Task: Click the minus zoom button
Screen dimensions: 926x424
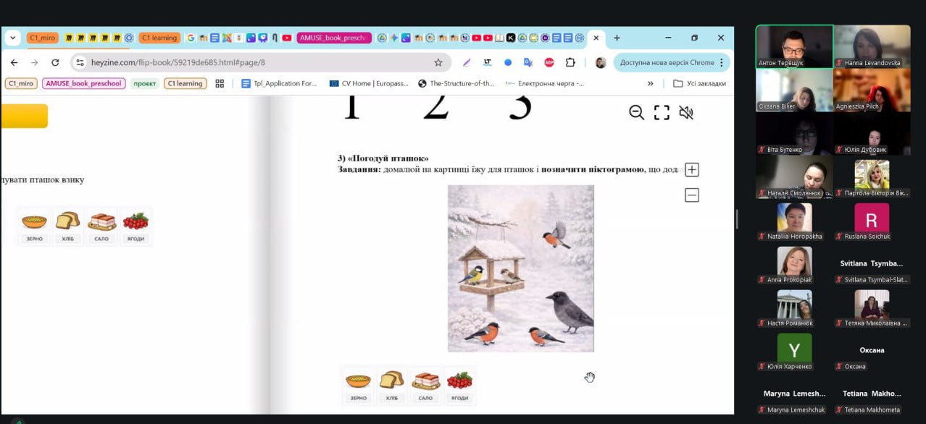Action: (x=692, y=195)
